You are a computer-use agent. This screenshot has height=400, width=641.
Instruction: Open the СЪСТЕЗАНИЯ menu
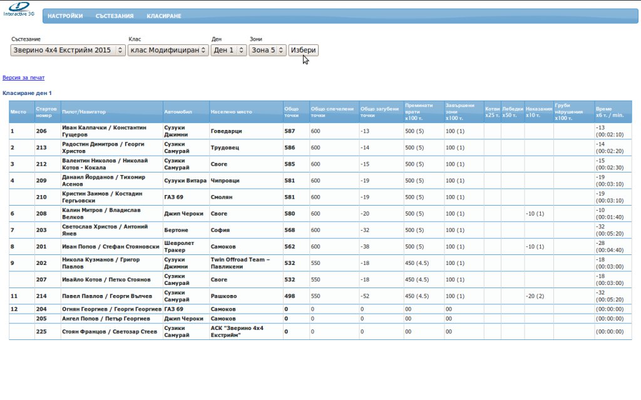click(x=115, y=16)
